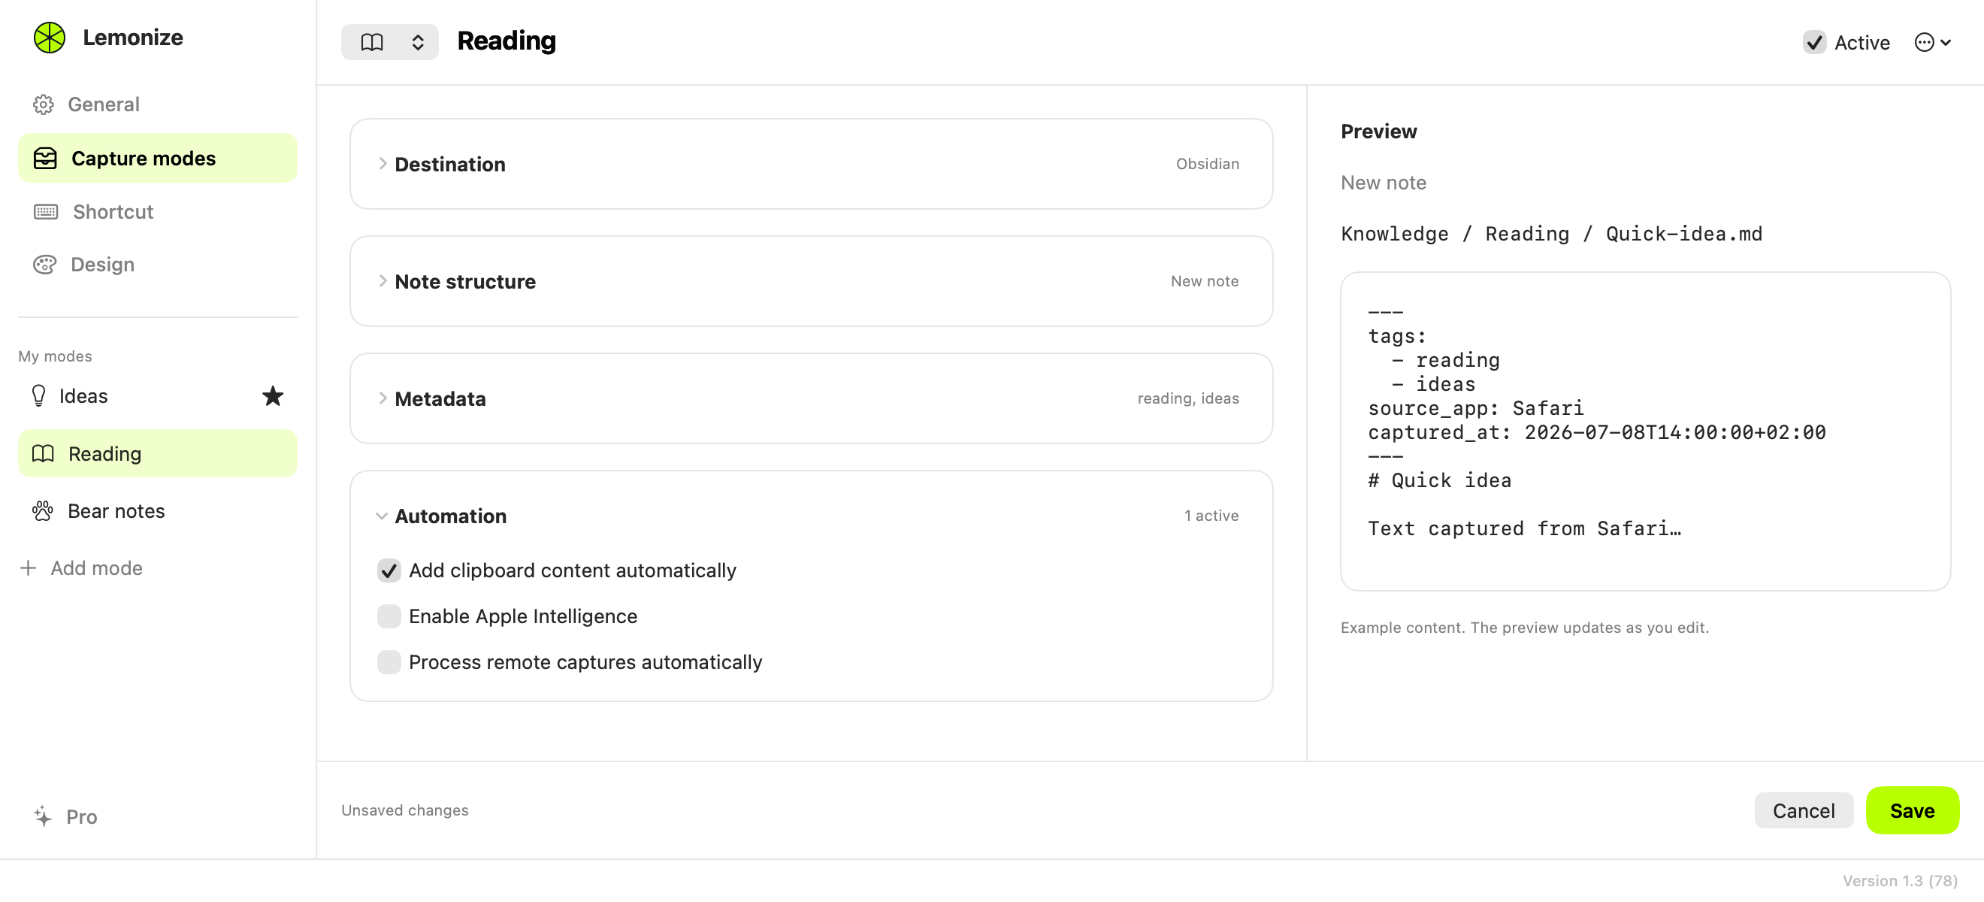This screenshot has width=1984, height=902.
Task: Click the Reading mode title
Action: click(506, 41)
